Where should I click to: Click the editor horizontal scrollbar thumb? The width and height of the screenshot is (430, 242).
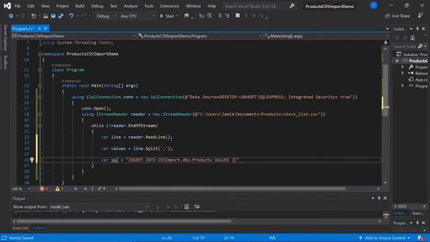(x=232, y=189)
